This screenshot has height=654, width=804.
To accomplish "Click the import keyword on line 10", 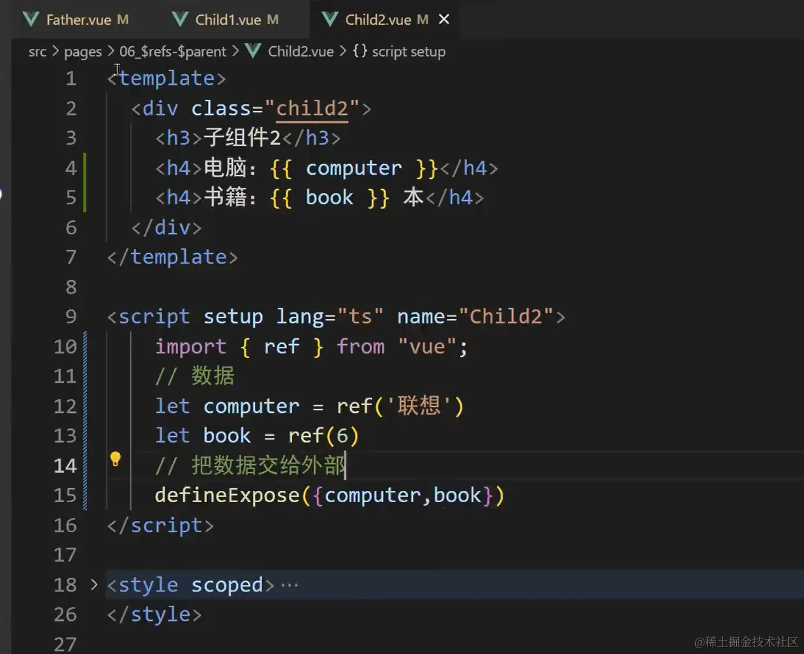I will pos(190,347).
